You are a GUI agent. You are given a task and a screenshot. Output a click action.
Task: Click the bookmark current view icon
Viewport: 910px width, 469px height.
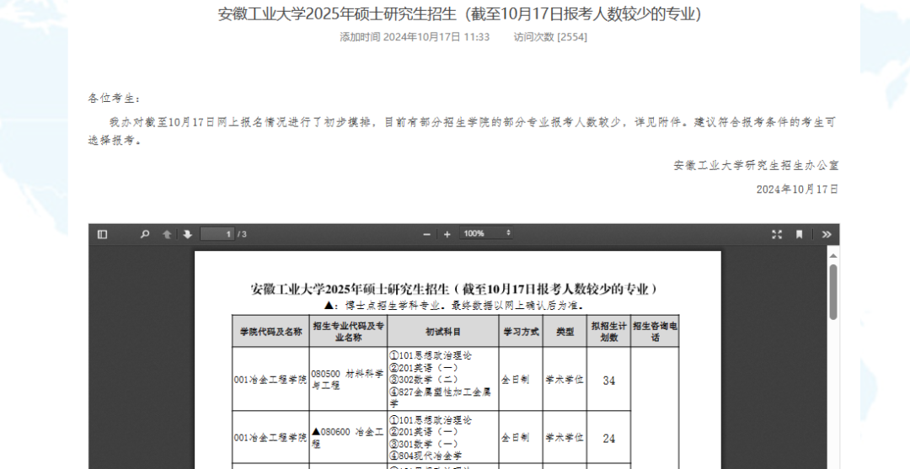click(799, 234)
